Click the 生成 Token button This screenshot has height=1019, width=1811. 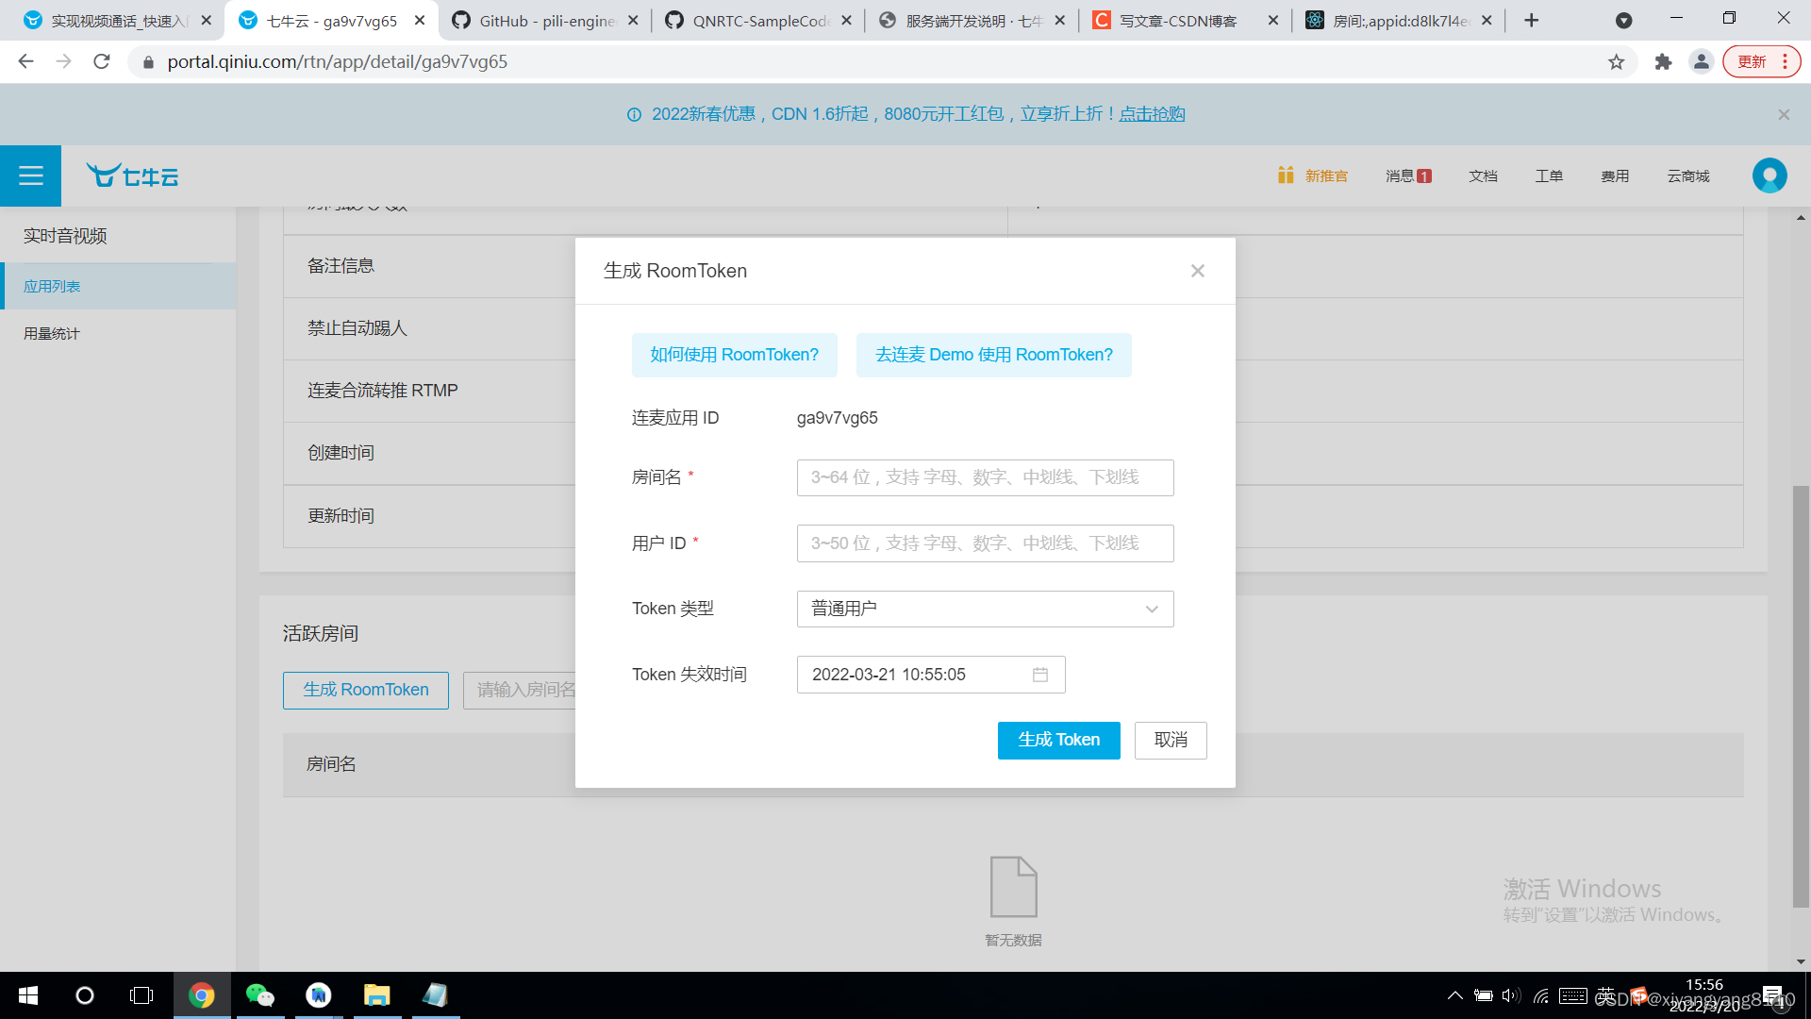point(1058,740)
